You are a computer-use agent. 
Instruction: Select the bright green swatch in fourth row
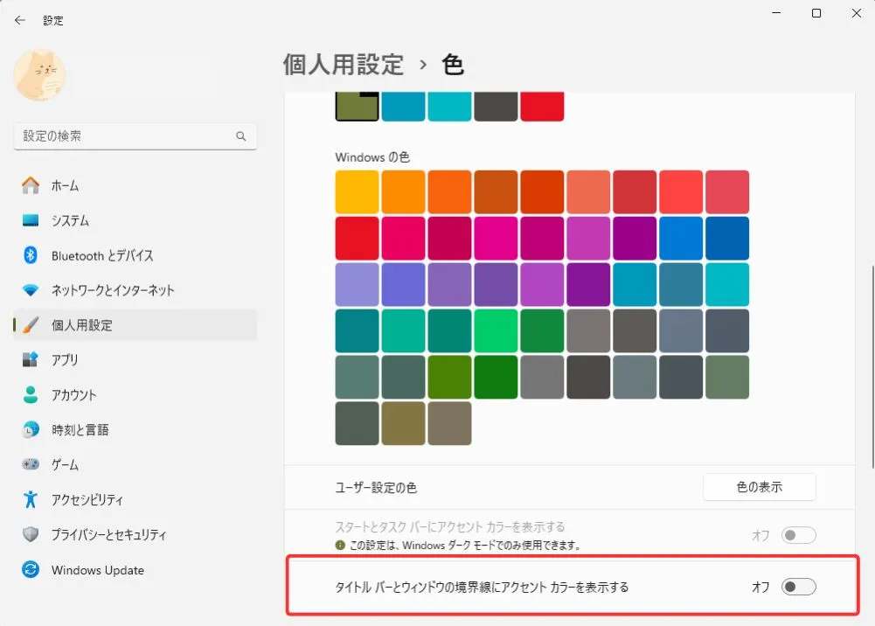(496, 330)
